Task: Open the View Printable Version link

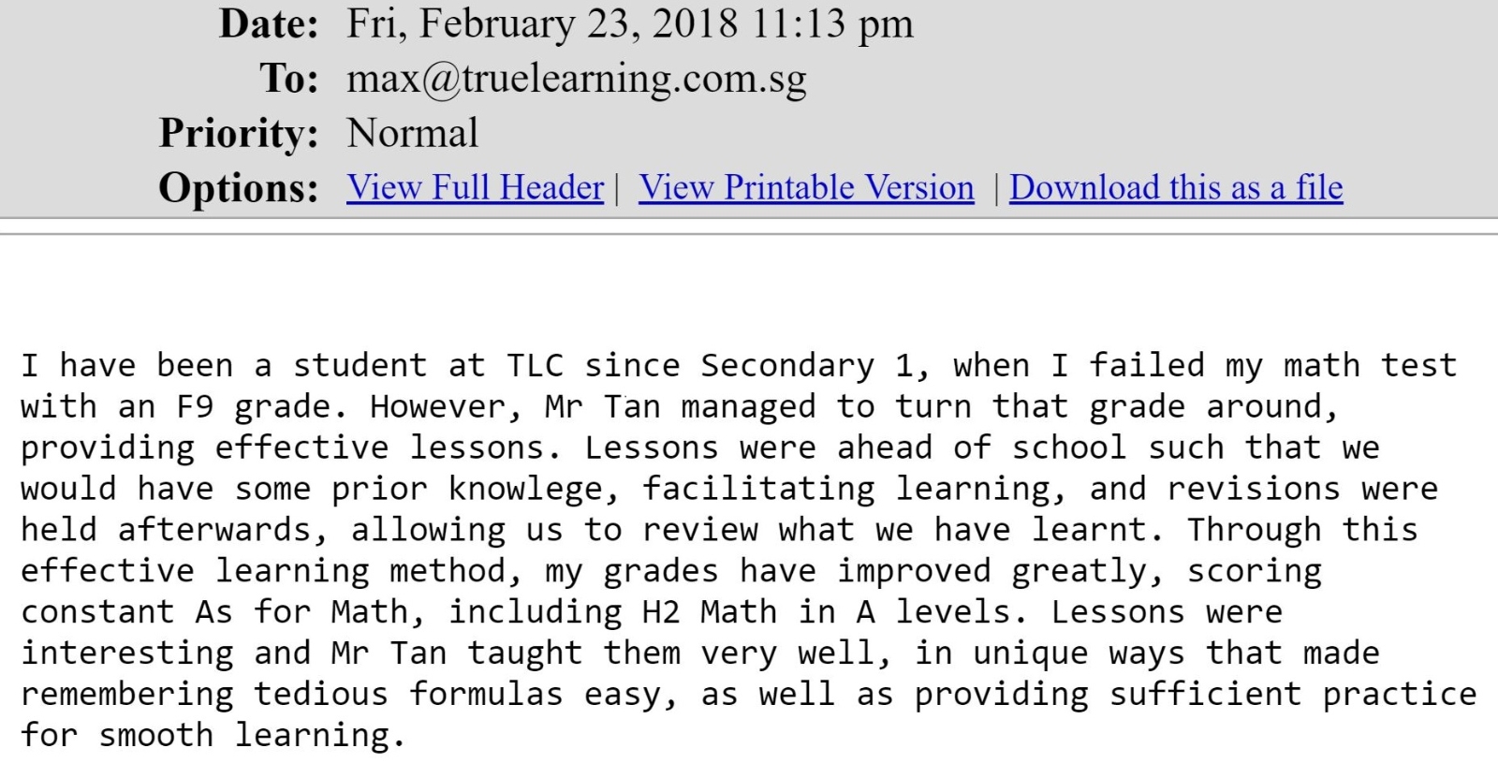Action: pyautogui.click(x=806, y=188)
